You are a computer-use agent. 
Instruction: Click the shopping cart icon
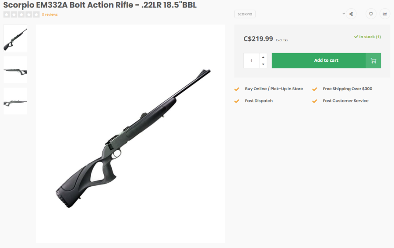coord(373,60)
